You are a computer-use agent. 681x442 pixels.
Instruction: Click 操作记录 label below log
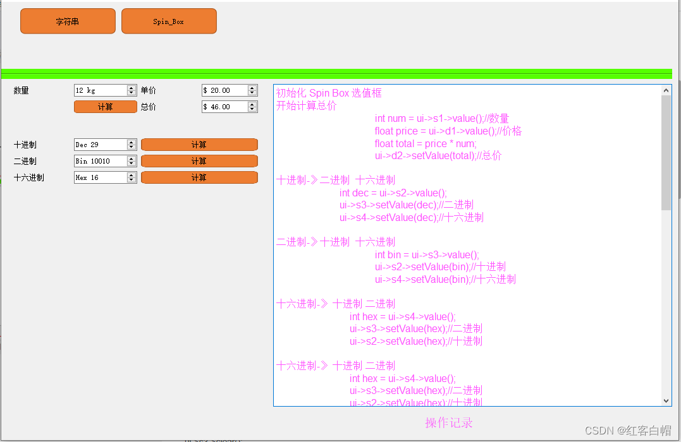(x=449, y=422)
